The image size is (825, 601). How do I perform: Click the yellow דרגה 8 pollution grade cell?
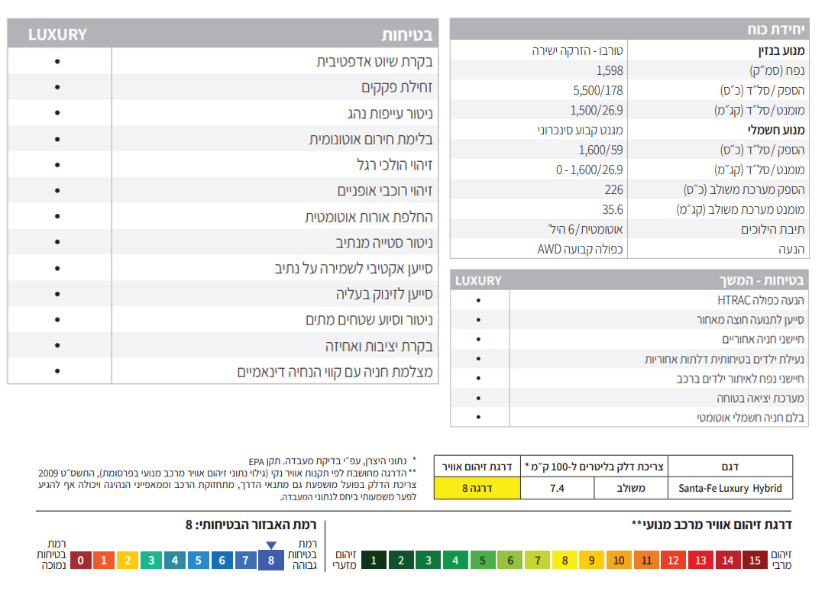[x=477, y=488]
